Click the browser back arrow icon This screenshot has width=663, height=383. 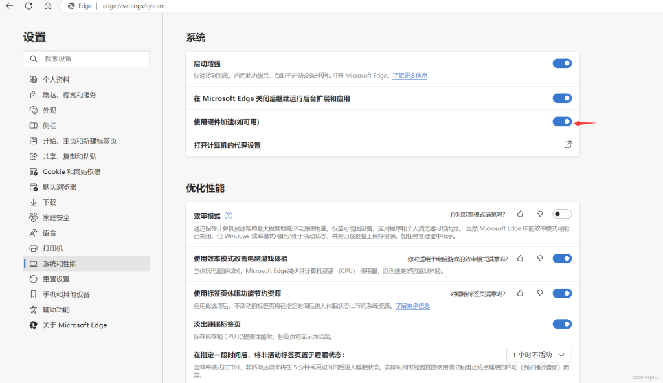pos(9,6)
